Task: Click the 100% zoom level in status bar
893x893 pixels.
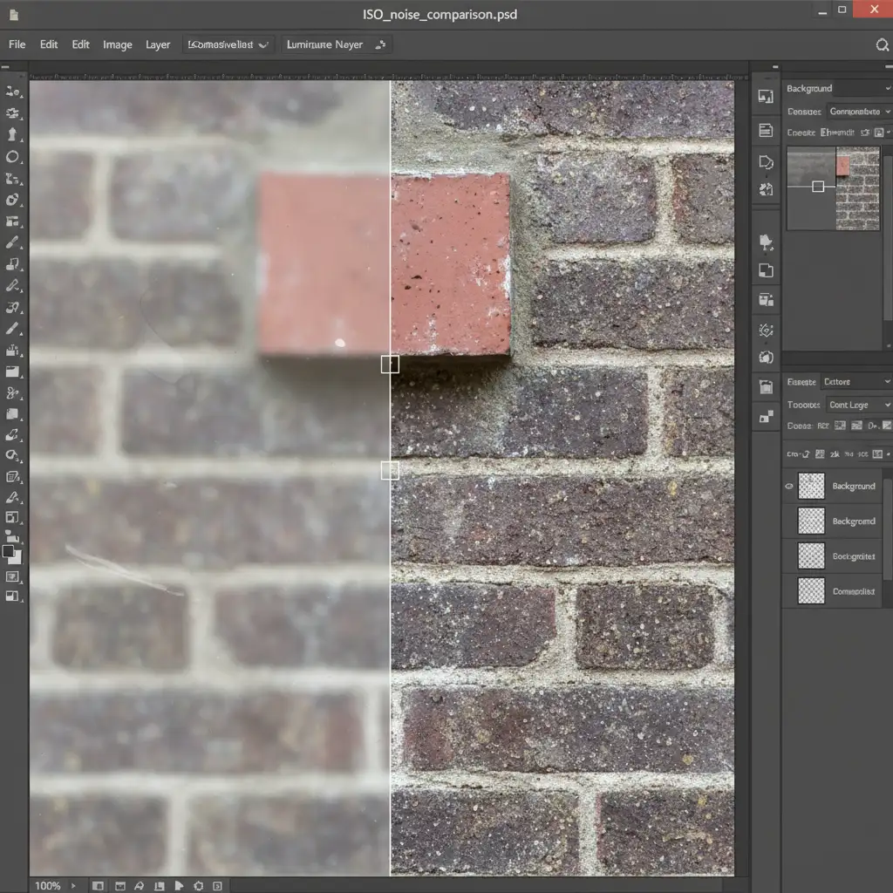Action: coord(48,885)
